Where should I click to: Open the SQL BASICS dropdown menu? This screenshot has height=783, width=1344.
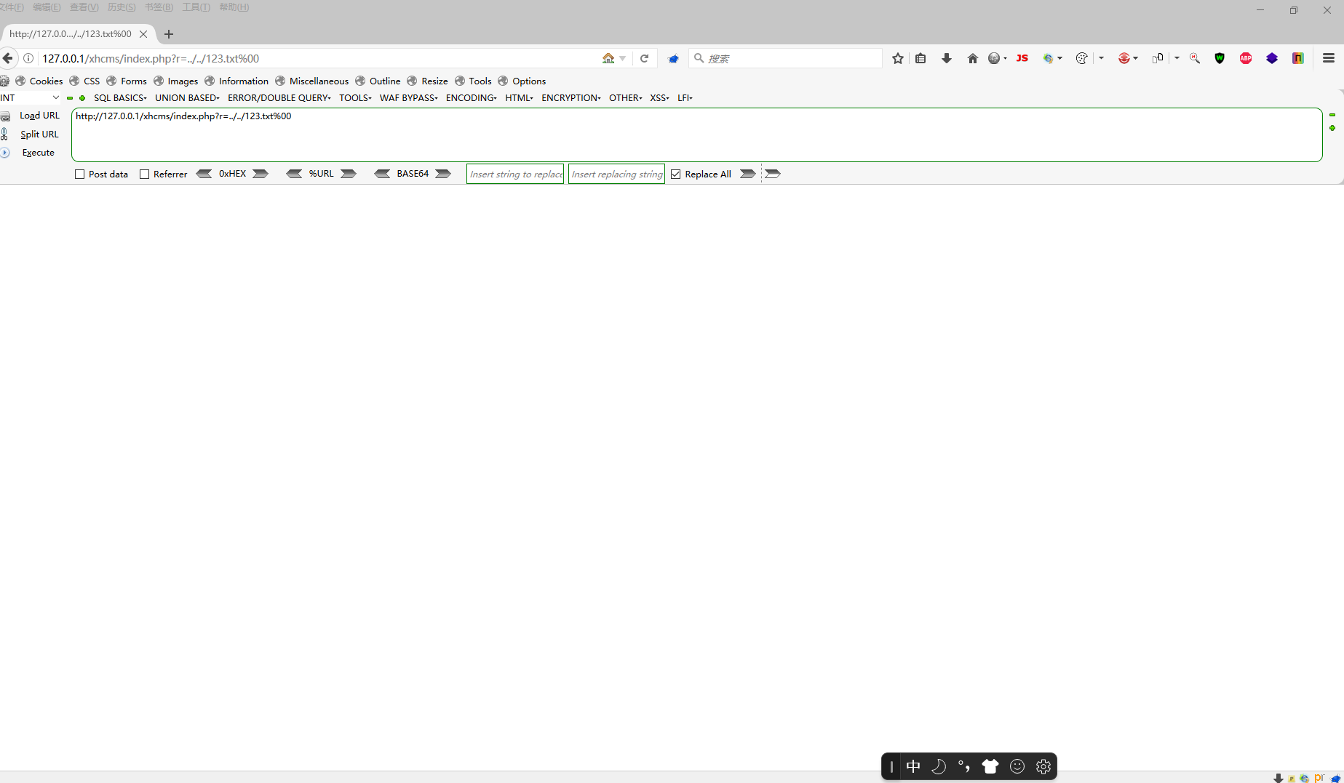tap(119, 97)
